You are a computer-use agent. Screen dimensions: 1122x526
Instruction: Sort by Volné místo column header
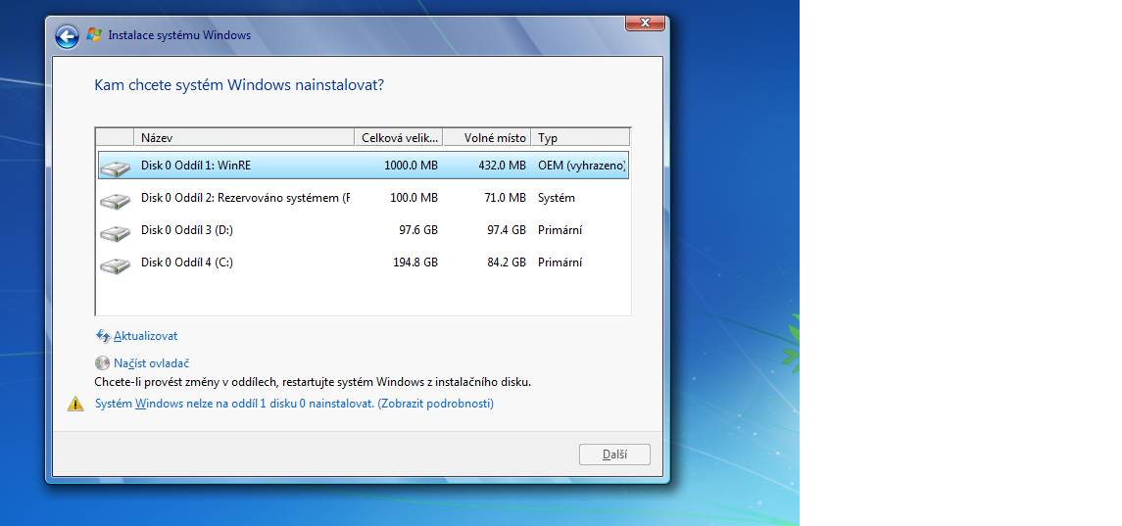487,137
